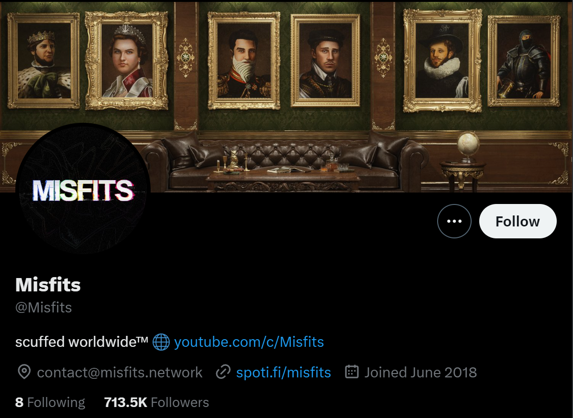Click the ruffled-collar portrait with black hat
Image resolution: width=573 pixels, height=418 pixels.
click(442, 61)
